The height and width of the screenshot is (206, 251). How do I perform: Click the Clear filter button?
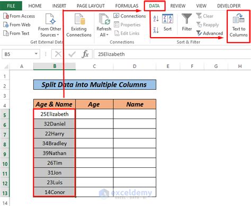[205, 16]
